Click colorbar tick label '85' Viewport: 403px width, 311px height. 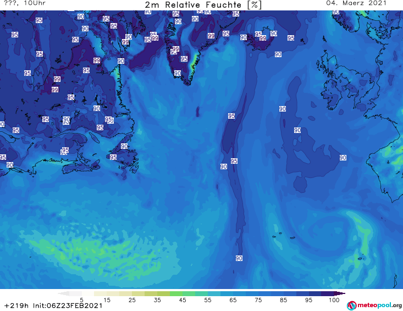tap(284, 300)
